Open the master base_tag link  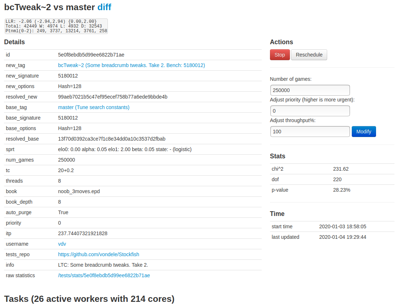point(94,107)
